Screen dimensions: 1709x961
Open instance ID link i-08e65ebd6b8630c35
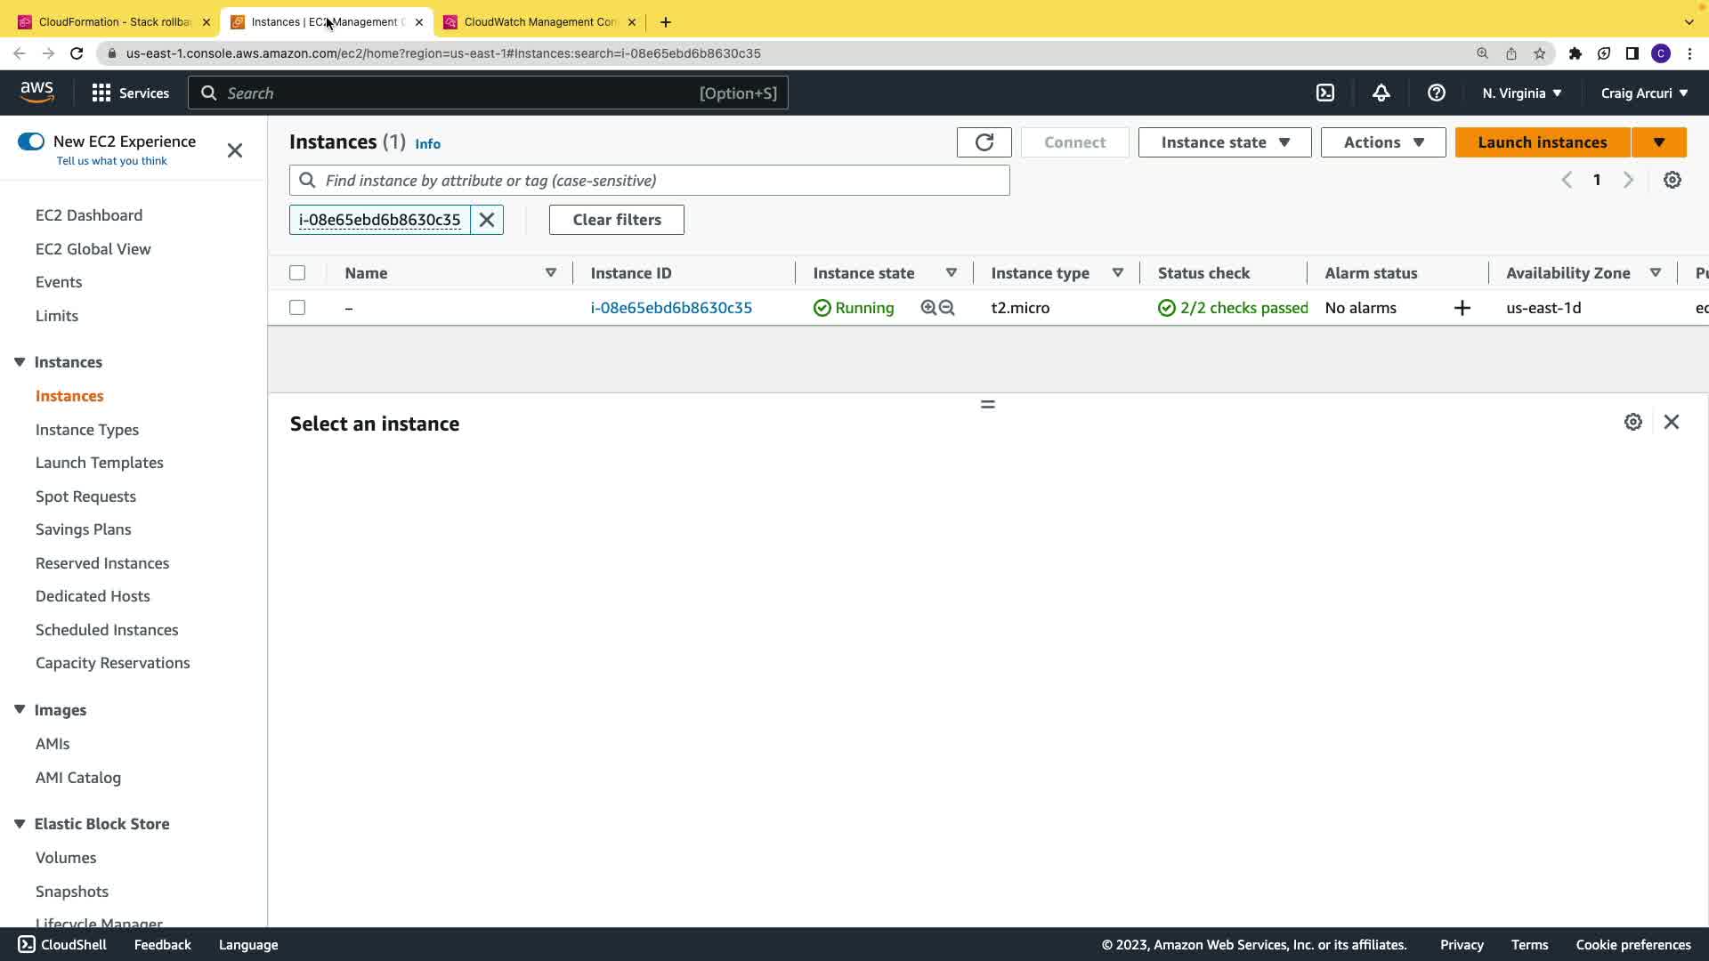[671, 308]
